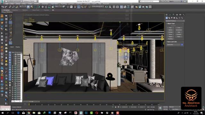
Task: Activate the Select and Link tool
Action: pos(10,7)
